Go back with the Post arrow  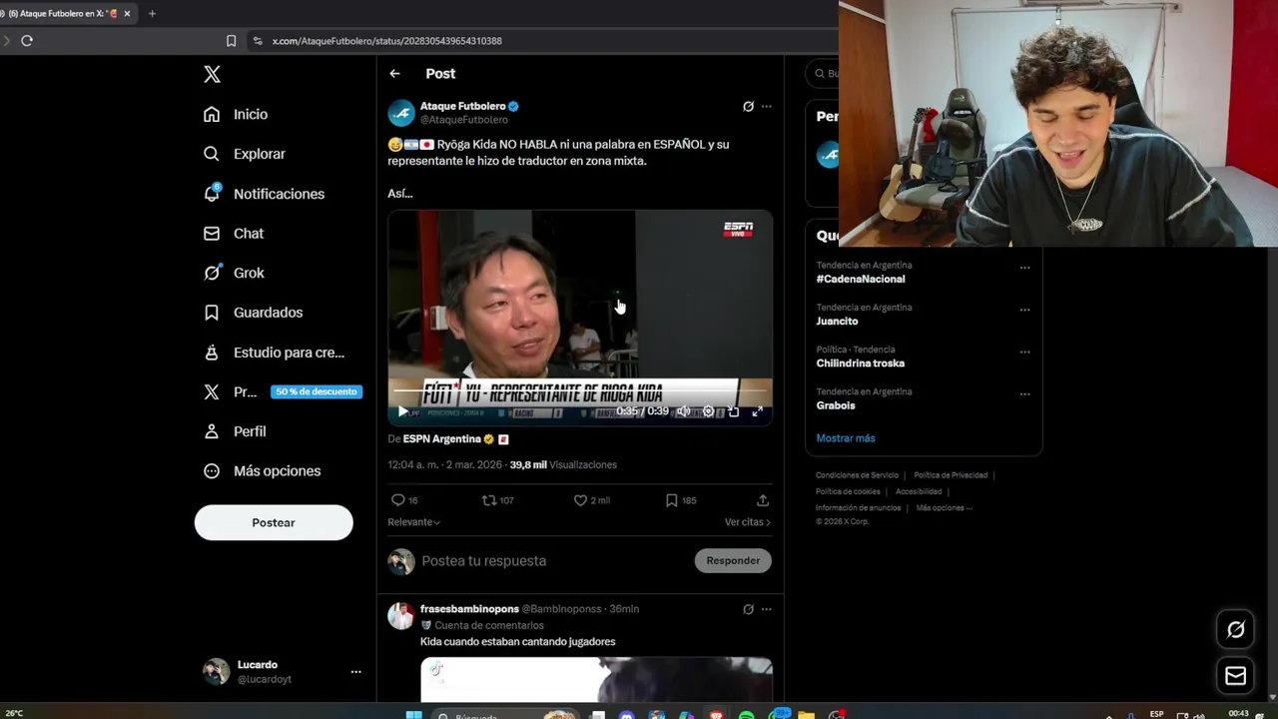394,74
